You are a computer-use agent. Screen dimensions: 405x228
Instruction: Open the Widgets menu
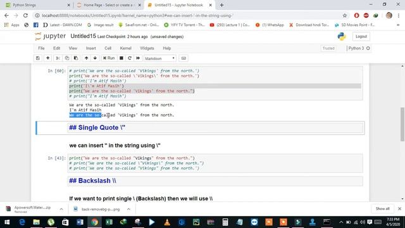pyautogui.click(x=147, y=48)
